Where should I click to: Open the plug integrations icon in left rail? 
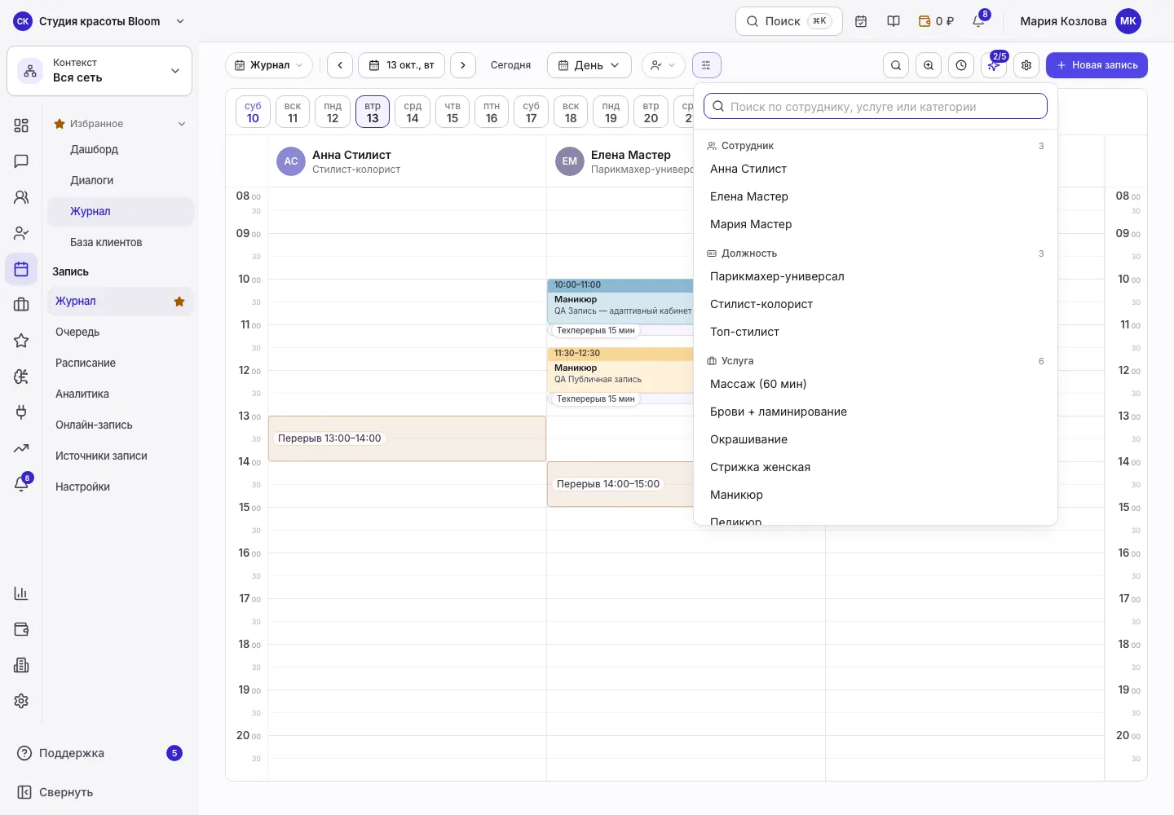[x=21, y=412]
